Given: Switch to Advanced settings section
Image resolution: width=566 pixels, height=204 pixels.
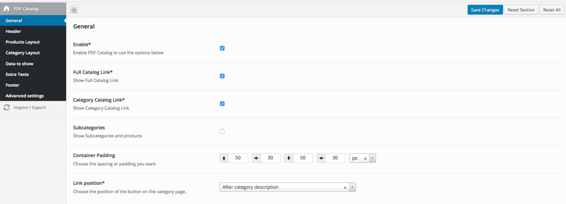Looking at the screenshot, I should 25,96.
